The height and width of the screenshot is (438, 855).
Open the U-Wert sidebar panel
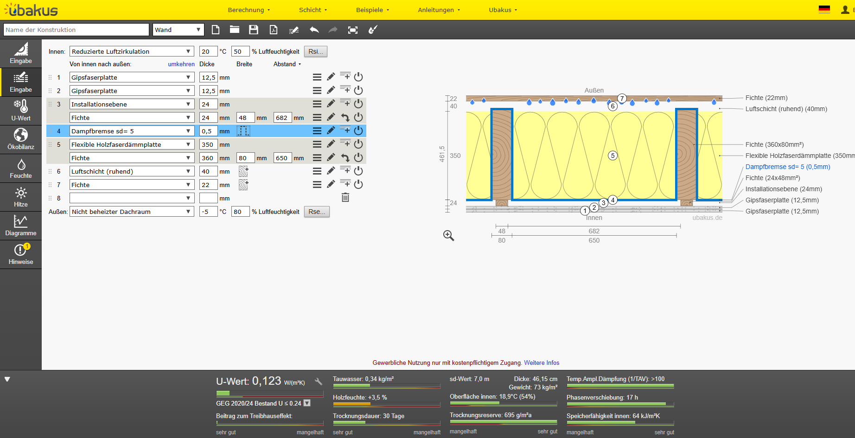click(x=21, y=111)
